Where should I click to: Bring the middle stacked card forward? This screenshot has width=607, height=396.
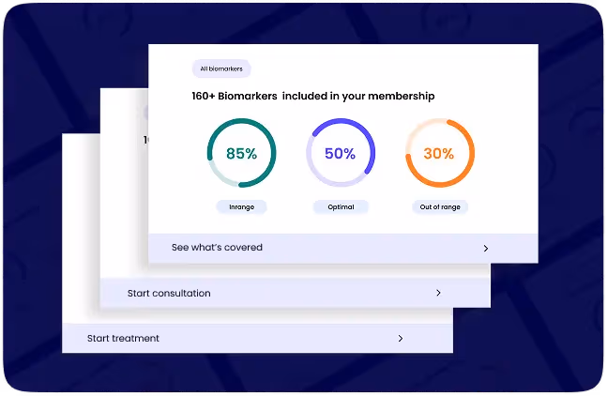tap(124, 206)
